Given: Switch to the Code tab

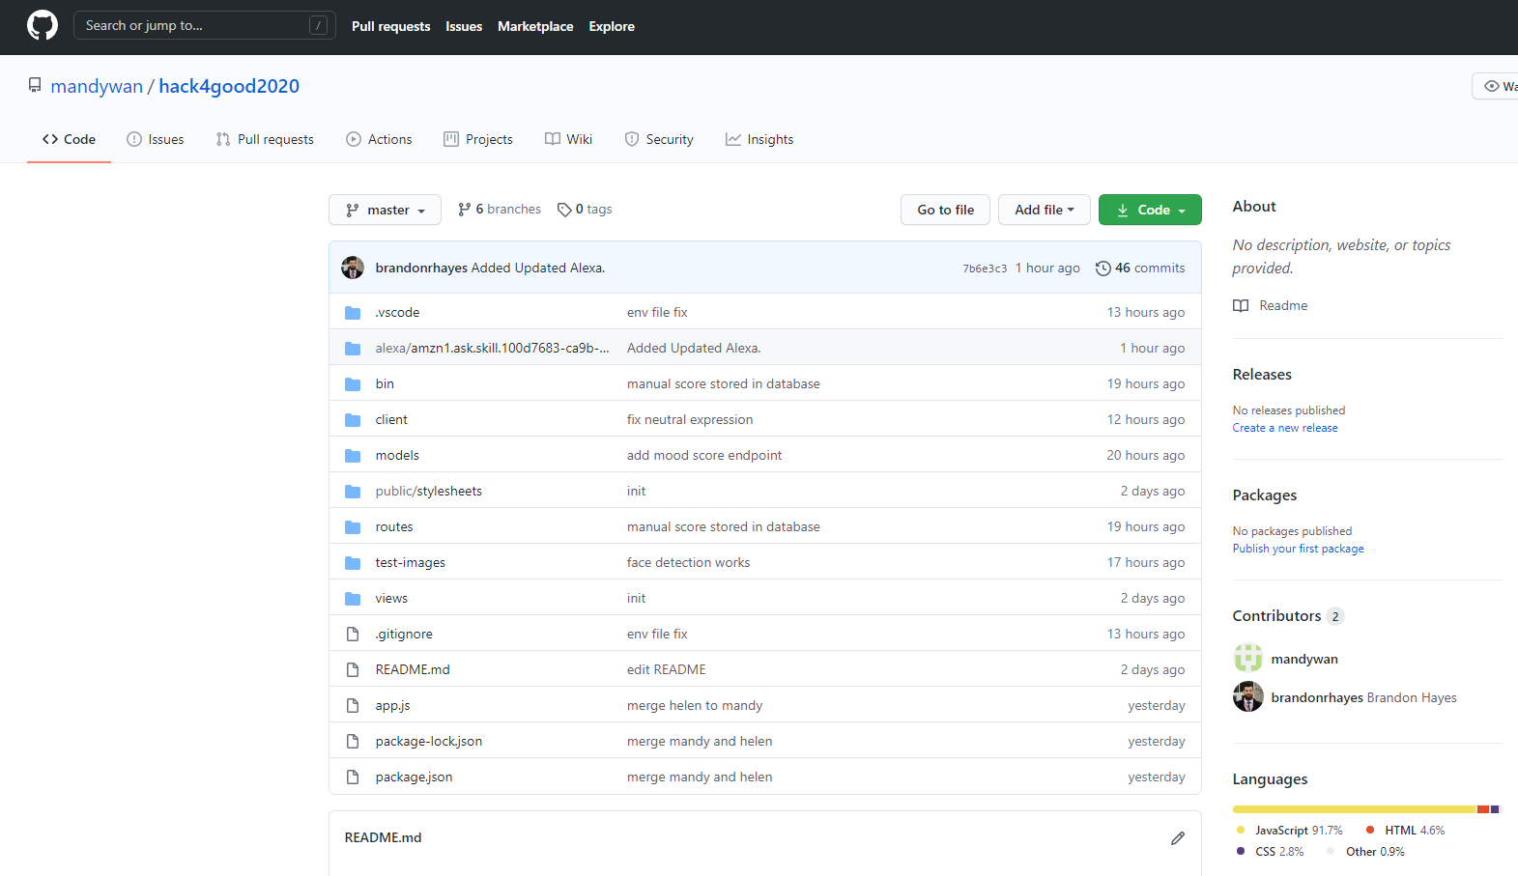Looking at the screenshot, I should pos(69,139).
